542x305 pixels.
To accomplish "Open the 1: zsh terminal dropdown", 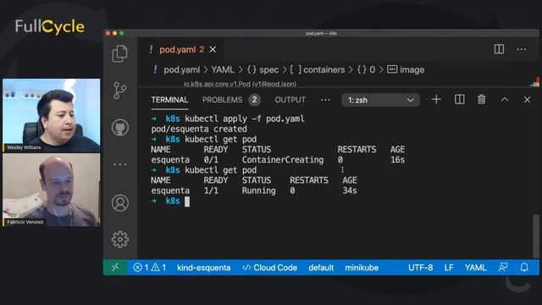I will click(380, 100).
